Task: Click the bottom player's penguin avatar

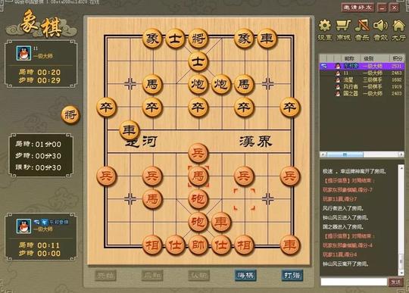Action: 23,226
